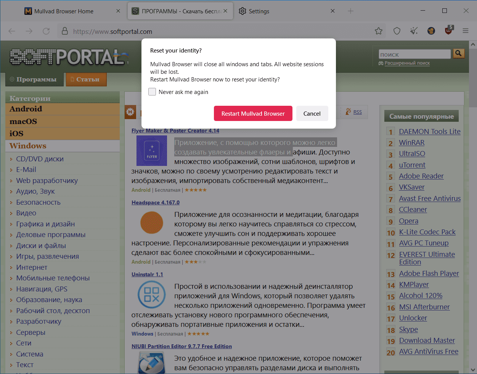Image resolution: width=477 pixels, height=374 pixels.
Task: Open the uBlock Origin extension icon
Action: tap(449, 31)
